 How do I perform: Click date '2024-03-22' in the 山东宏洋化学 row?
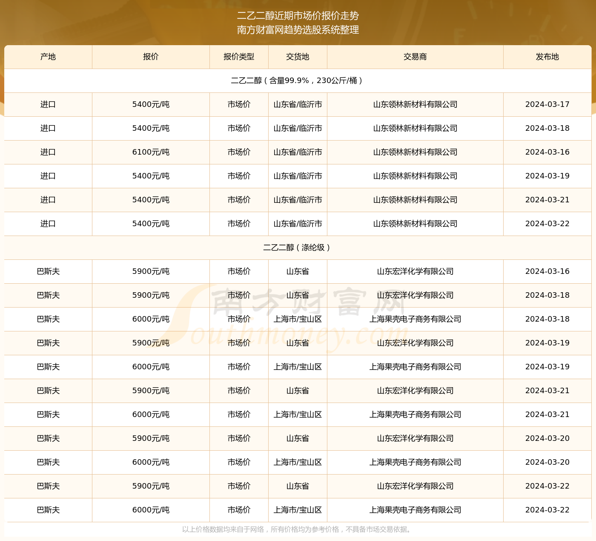pos(547,486)
